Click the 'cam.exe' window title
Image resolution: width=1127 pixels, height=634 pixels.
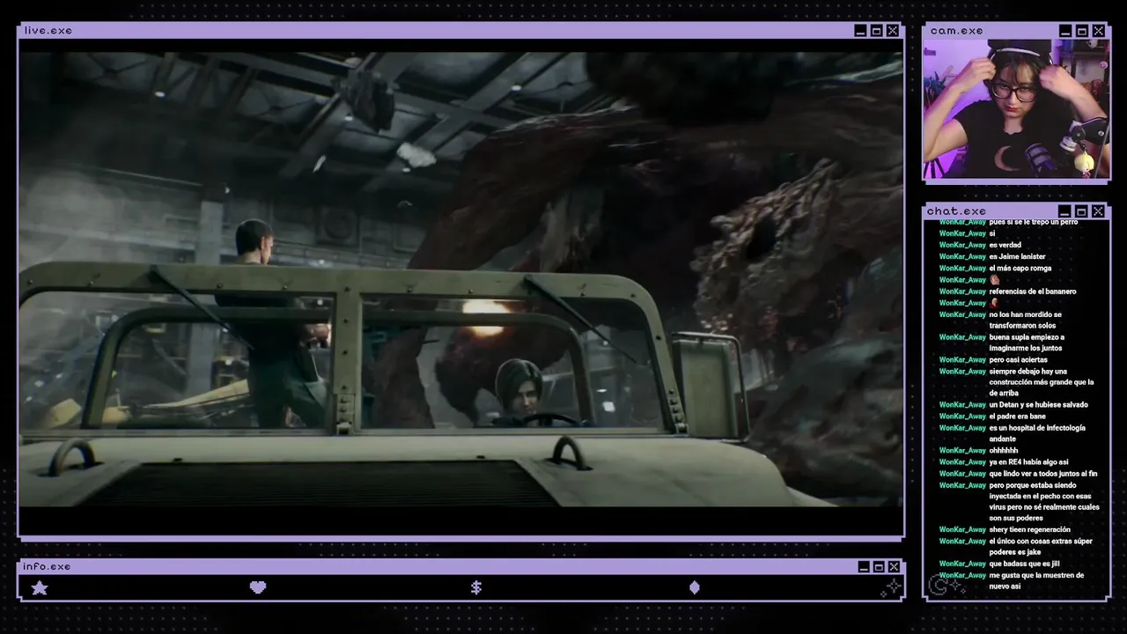(956, 31)
